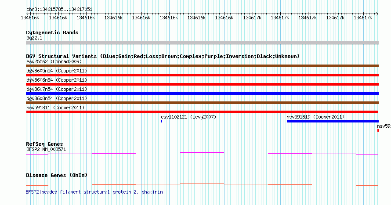This screenshot has width=391, height=205.
Task: Click the brown dgv8608n54 complex bar
Action: click(x=202, y=103)
